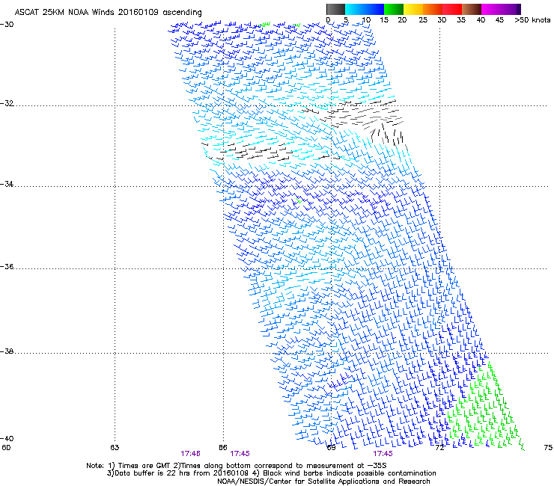554x486 pixels.
Task: Select the '10' legend scale label
Action: tap(366, 20)
